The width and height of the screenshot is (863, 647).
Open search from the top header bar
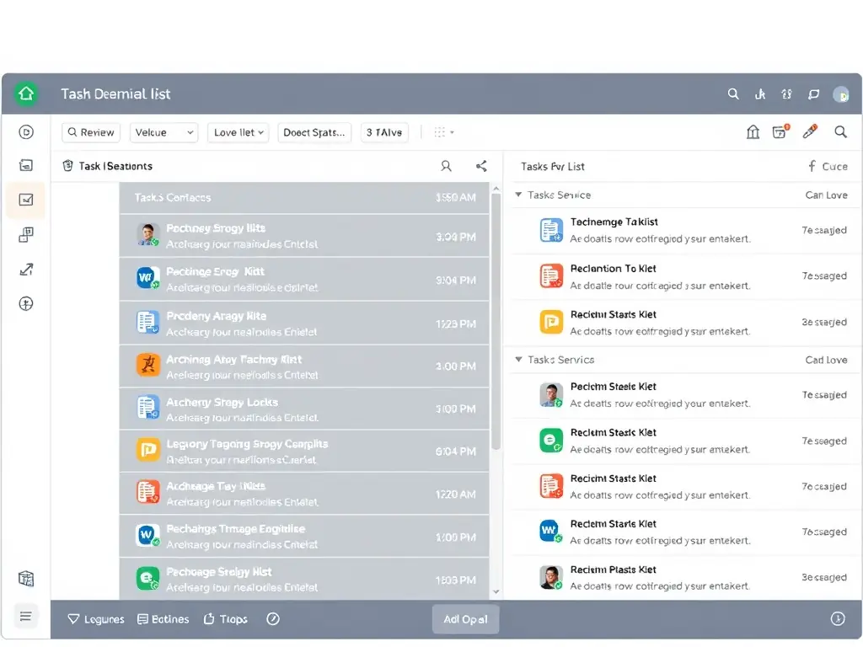point(733,94)
